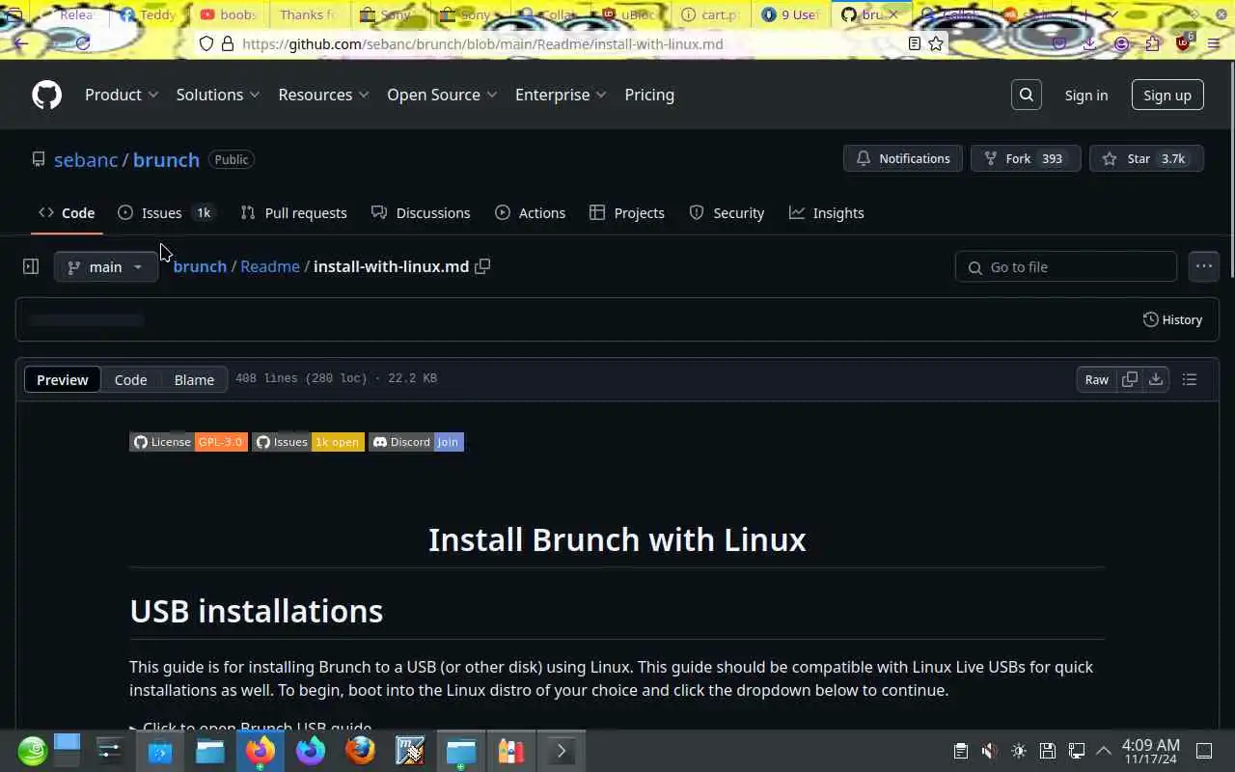1235x772 pixels.
Task: Open the Pull requests tab
Action: tap(293, 213)
